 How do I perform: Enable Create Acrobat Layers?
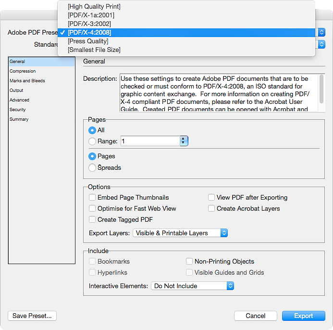click(211, 208)
